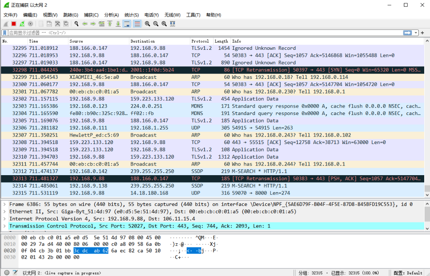Click the packet list scroll-up arrow
Viewport: 430px width, 276px height.
pyautogui.click(x=427, y=41)
